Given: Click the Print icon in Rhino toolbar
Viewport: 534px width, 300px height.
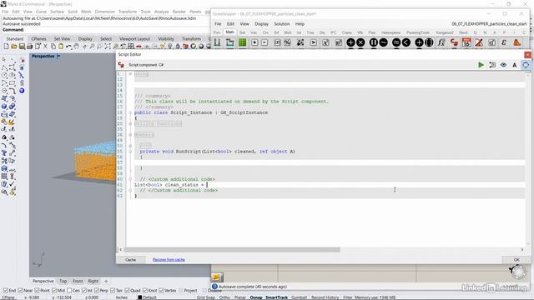Looking at the screenshot, I should pos(30,47).
